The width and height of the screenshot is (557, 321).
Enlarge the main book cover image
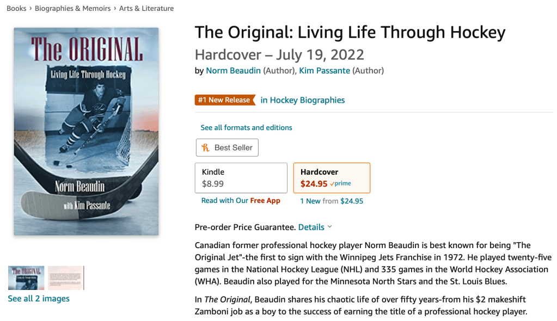click(x=86, y=132)
